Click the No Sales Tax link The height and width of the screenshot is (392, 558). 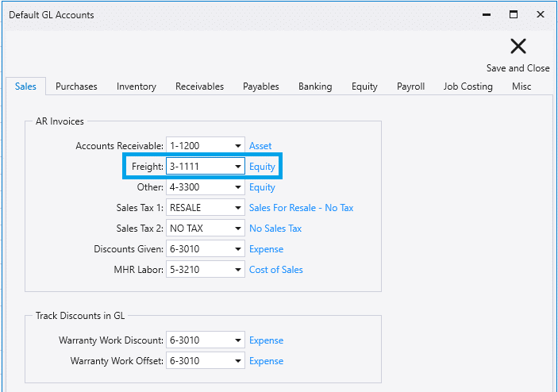[x=275, y=229]
